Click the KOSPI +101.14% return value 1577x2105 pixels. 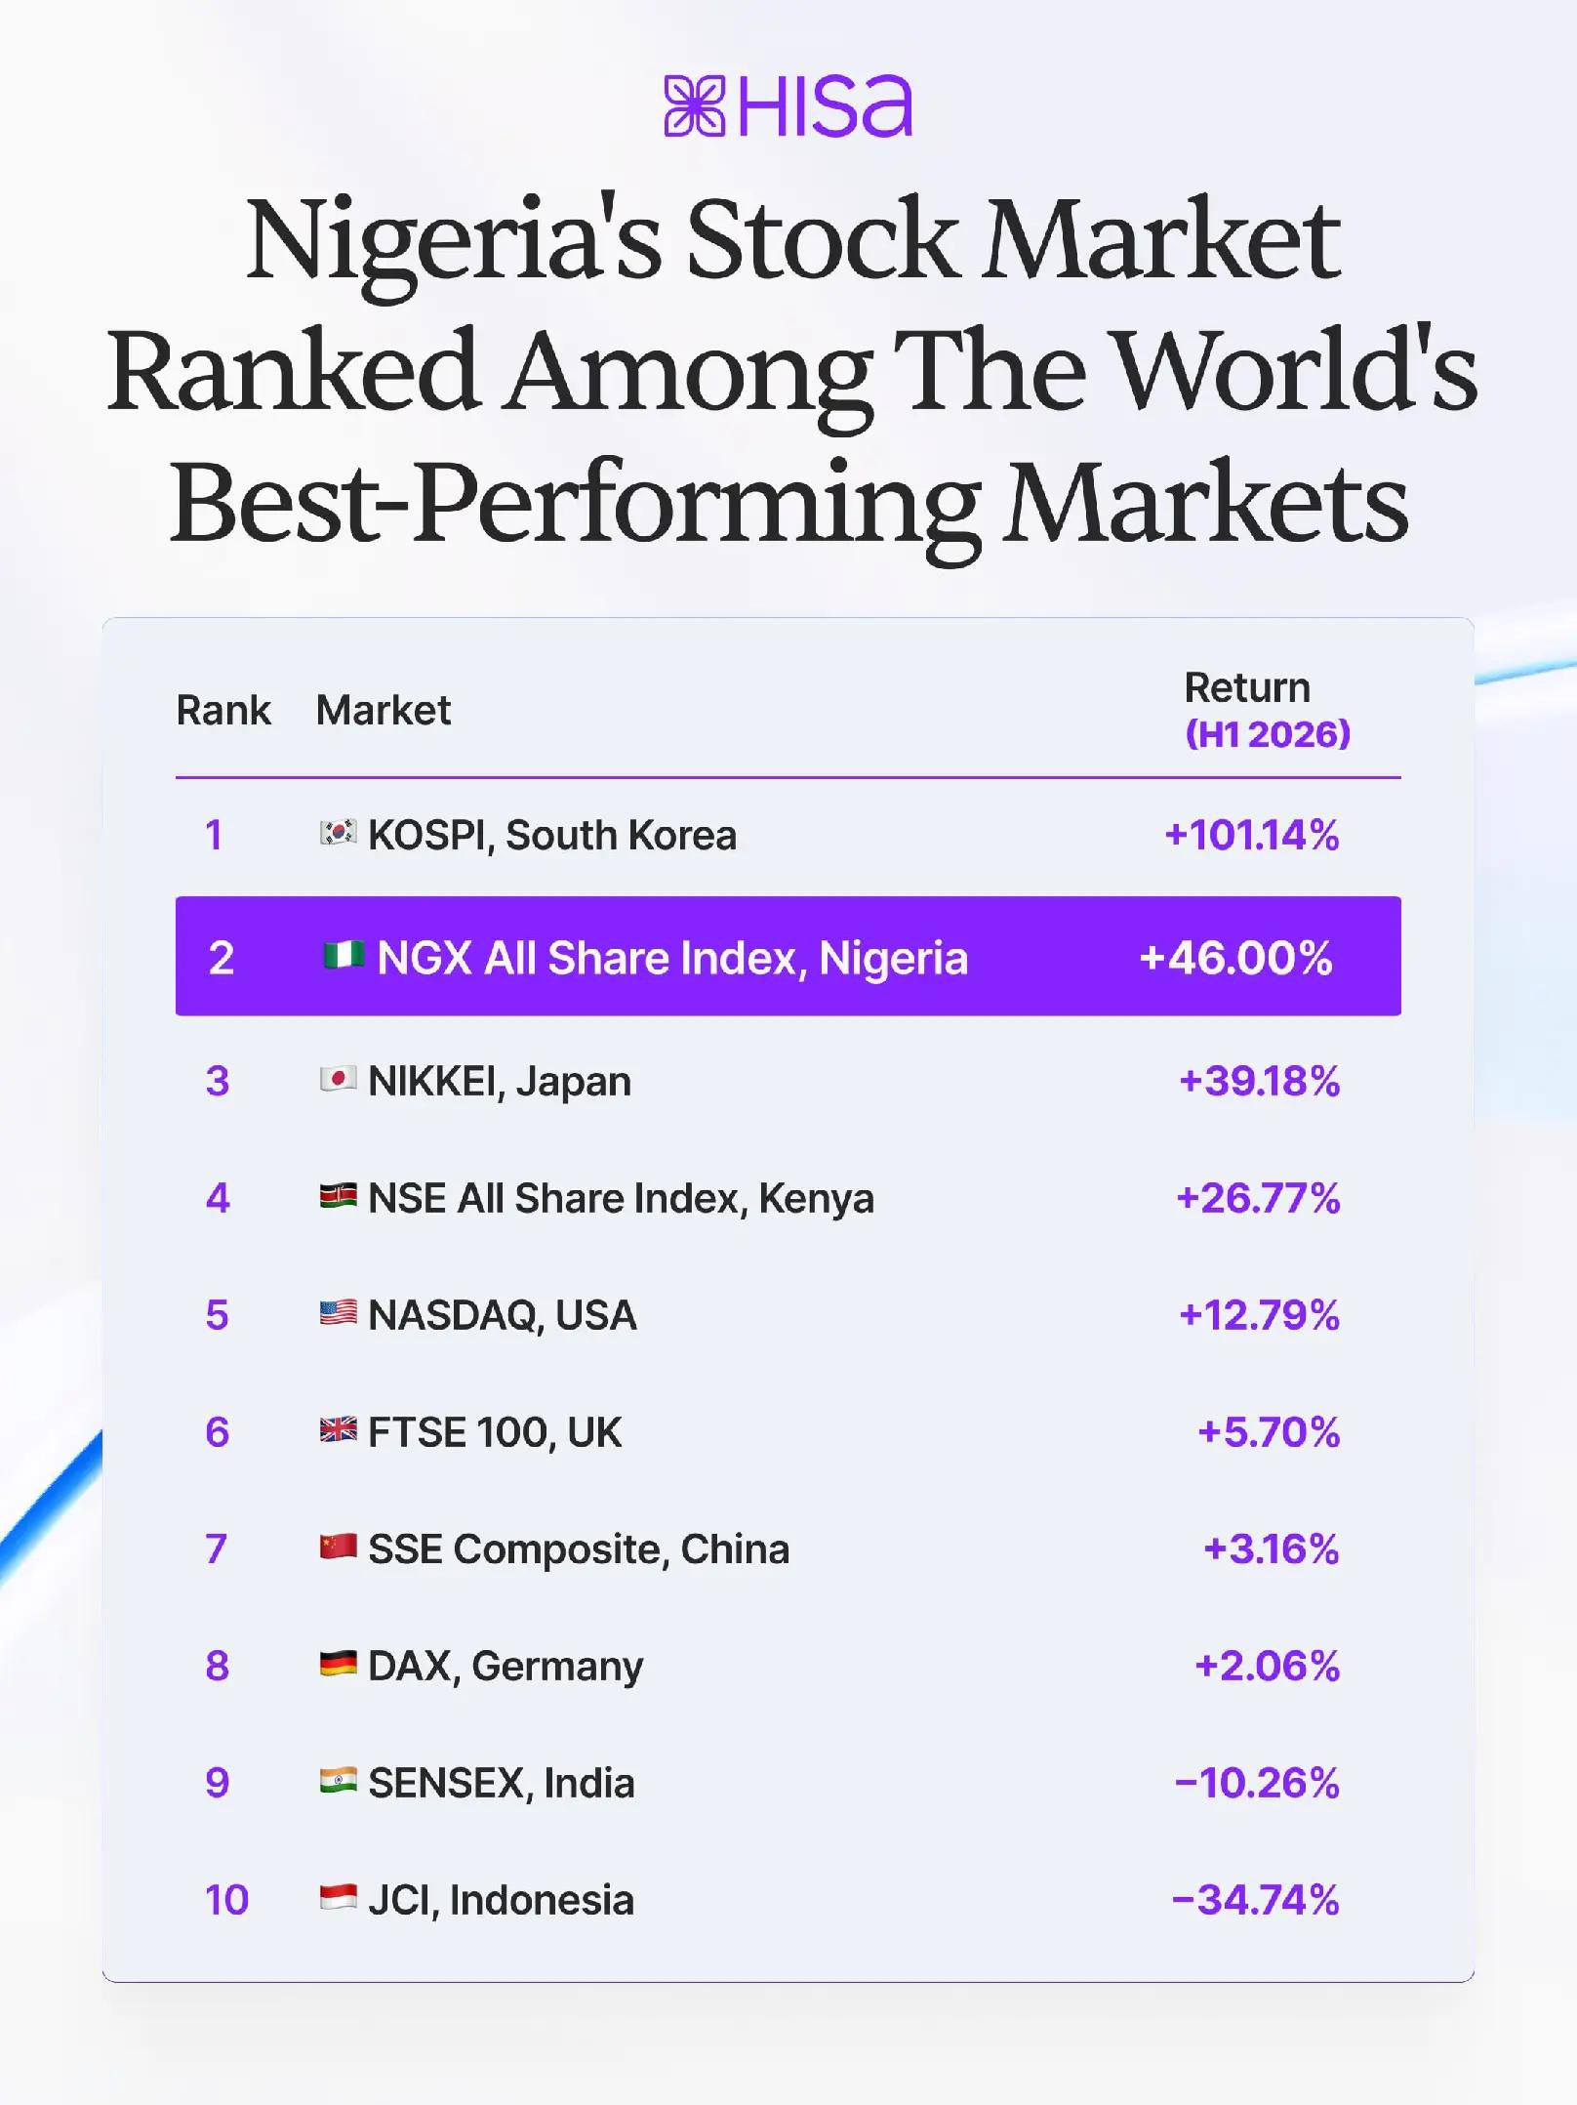pyautogui.click(x=1252, y=835)
